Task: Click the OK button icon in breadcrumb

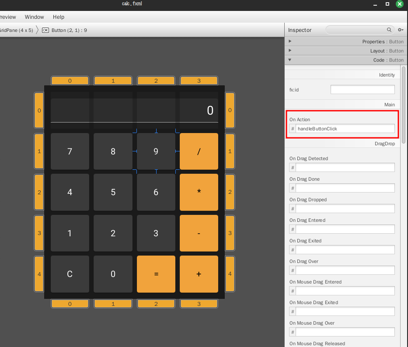Action: click(45, 30)
